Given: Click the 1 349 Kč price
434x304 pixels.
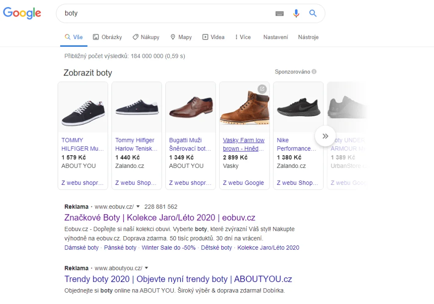Looking at the screenshot, I should pos(181,157).
